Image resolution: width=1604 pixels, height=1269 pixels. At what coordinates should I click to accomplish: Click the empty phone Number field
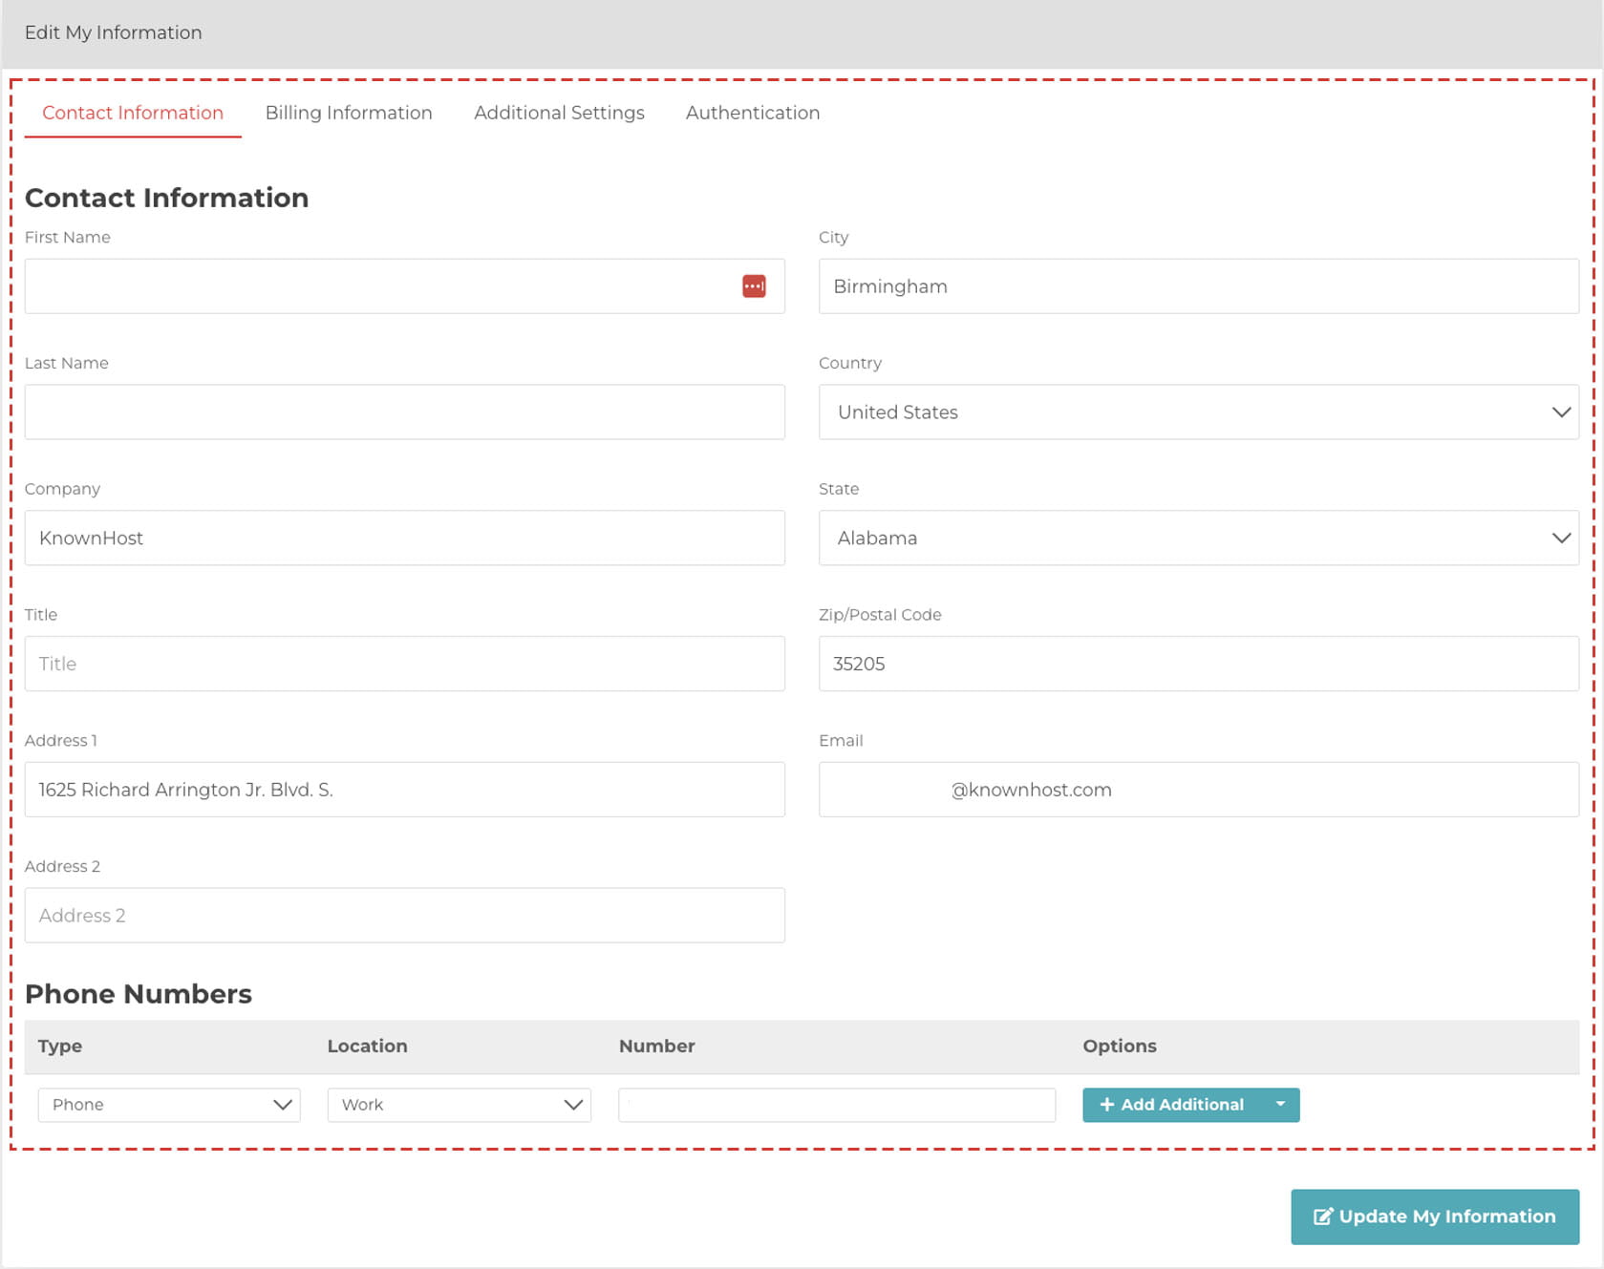tap(836, 1105)
